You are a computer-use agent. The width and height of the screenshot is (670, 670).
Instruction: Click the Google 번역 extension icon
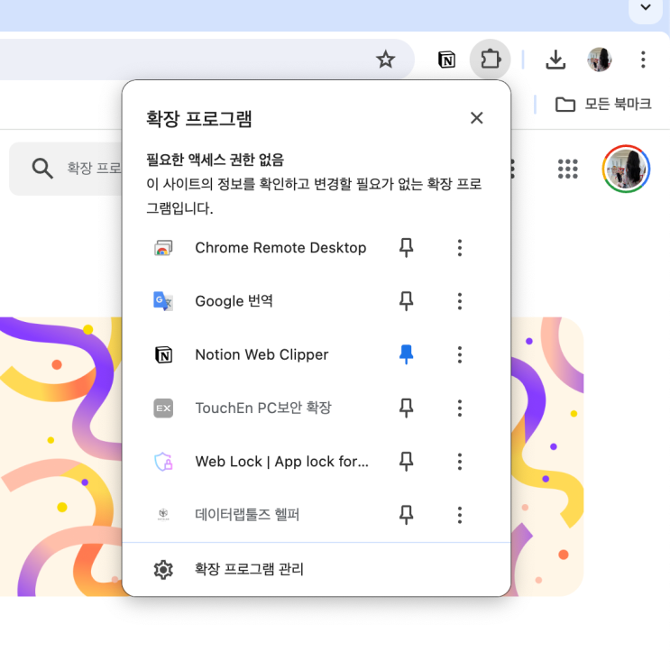click(x=163, y=301)
